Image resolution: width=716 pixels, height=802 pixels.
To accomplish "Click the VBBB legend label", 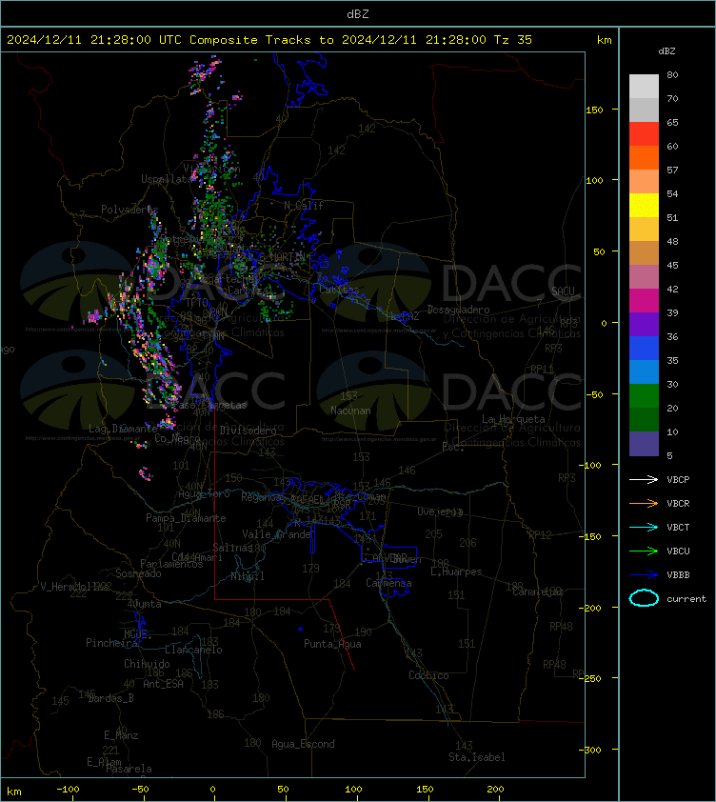I will (x=678, y=575).
